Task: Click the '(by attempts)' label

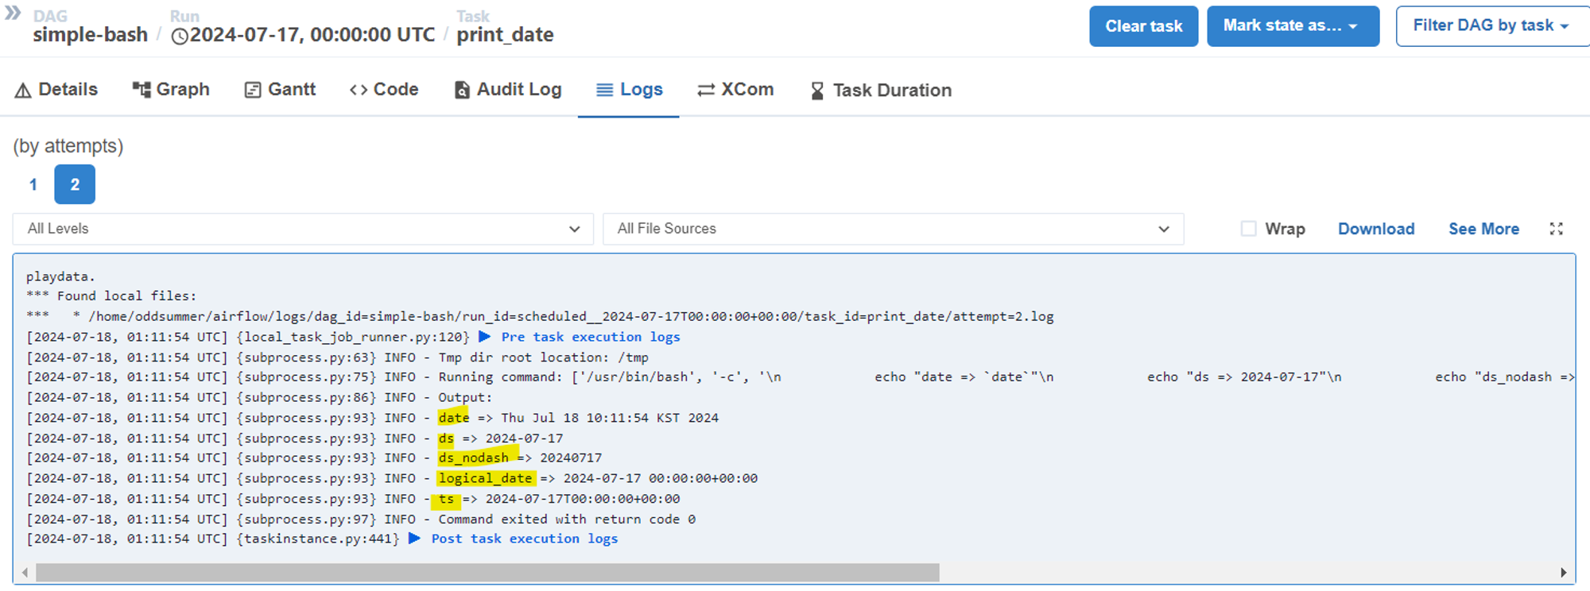Action: (x=68, y=146)
